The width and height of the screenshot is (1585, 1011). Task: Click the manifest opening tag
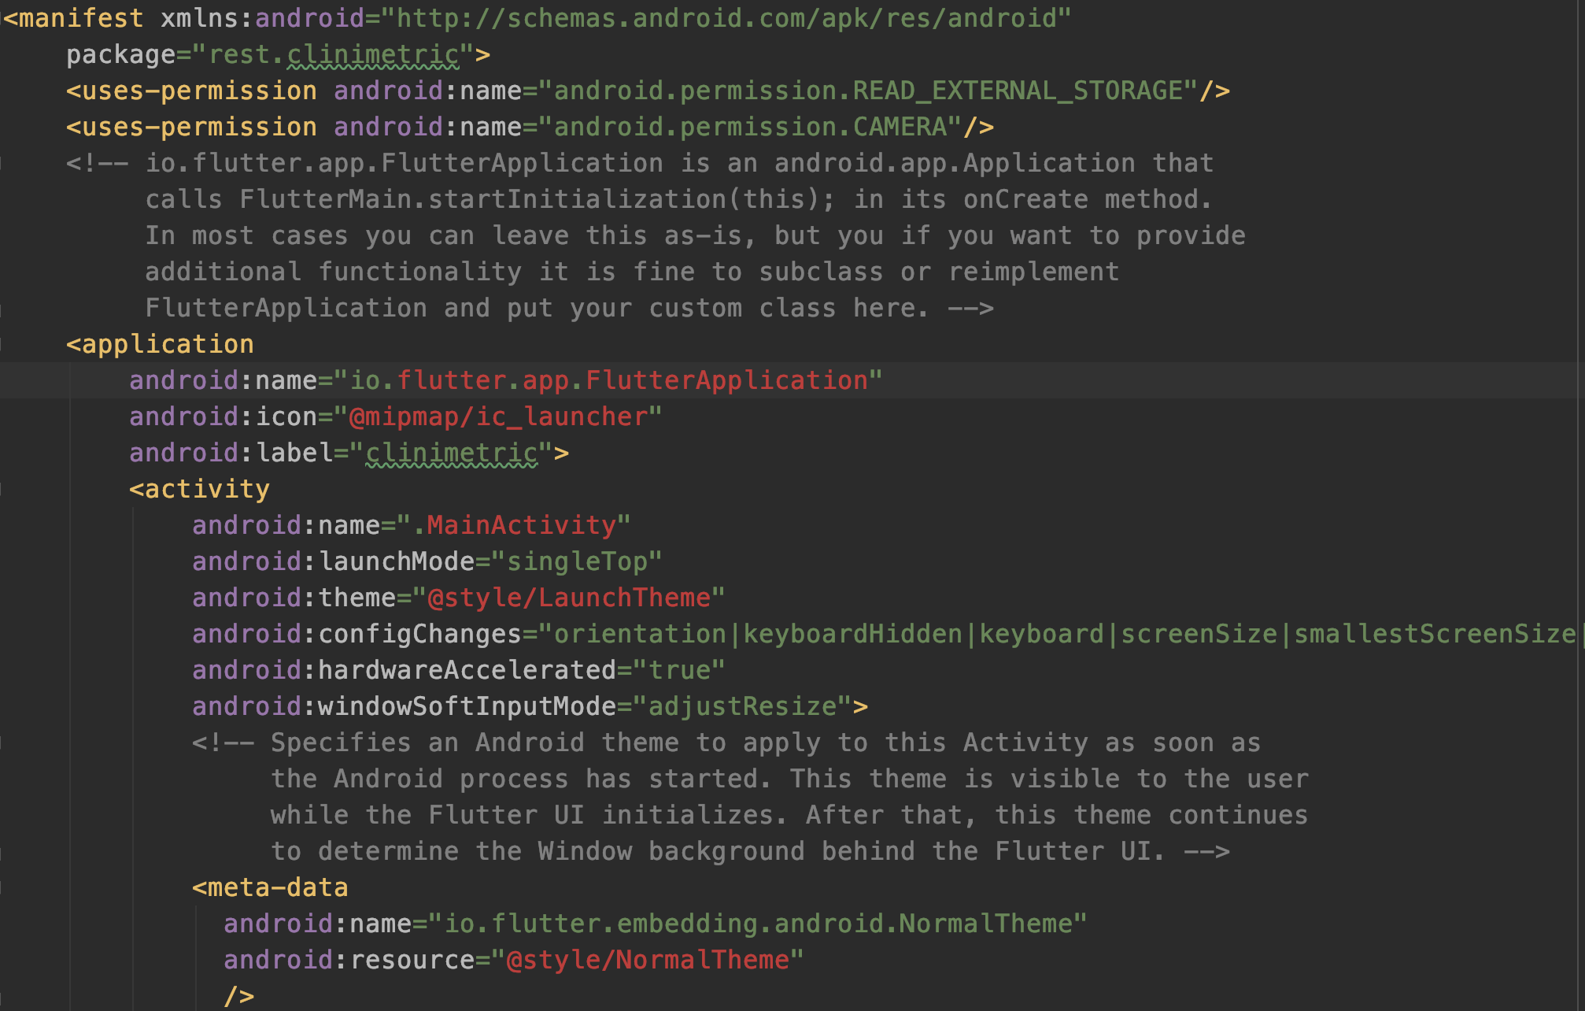pyautogui.click(x=74, y=18)
